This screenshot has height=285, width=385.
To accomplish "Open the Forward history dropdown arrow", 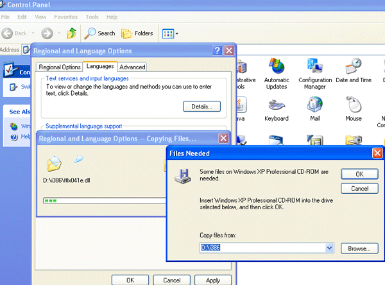I will [x=59, y=33].
